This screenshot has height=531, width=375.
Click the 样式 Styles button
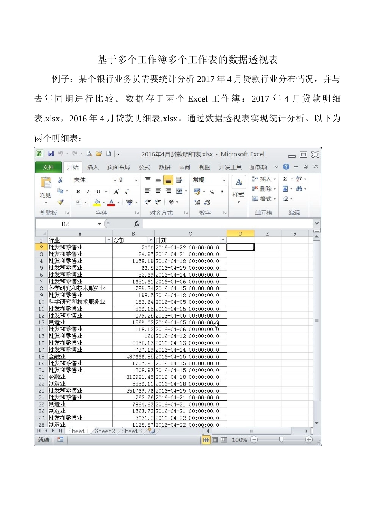pyautogui.click(x=238, y=190)
